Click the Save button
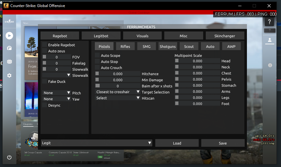 click(x=223, y=143)
